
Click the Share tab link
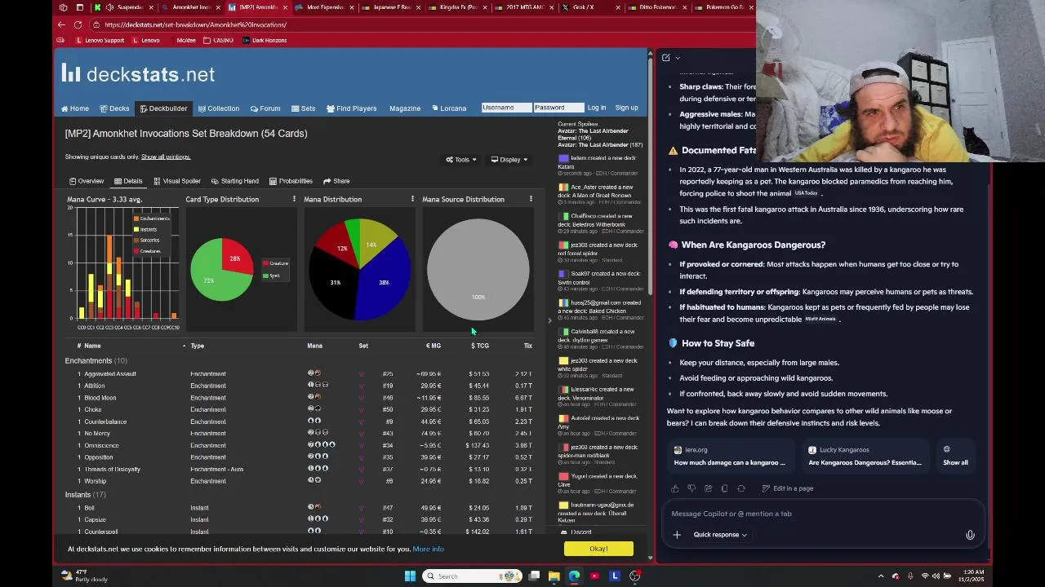pos(336,181)
